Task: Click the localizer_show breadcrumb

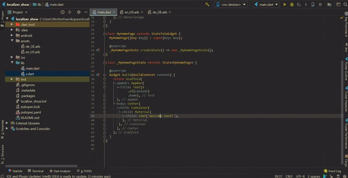Action: [x=16, y=4]
